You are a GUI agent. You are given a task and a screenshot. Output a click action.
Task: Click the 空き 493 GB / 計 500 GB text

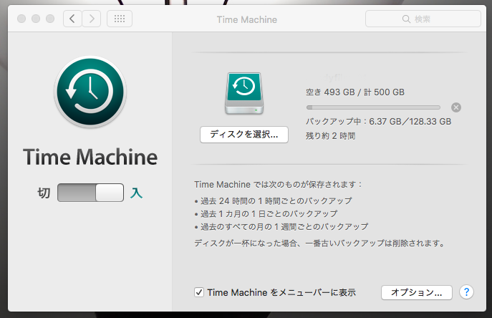click(355, 92)
